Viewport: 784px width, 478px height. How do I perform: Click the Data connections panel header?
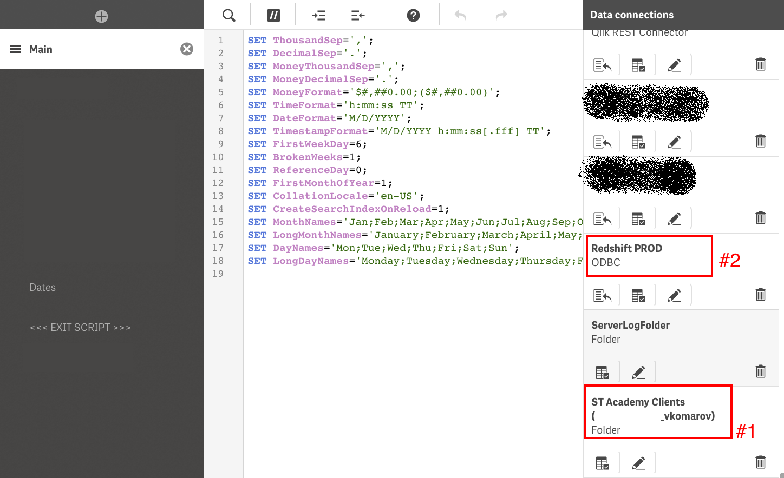click(x=683, y=15)
